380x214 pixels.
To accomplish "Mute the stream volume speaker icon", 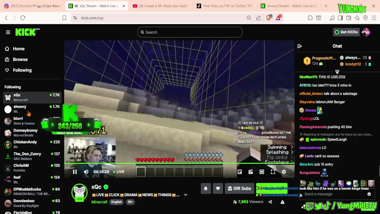I will tap(86, 172).
